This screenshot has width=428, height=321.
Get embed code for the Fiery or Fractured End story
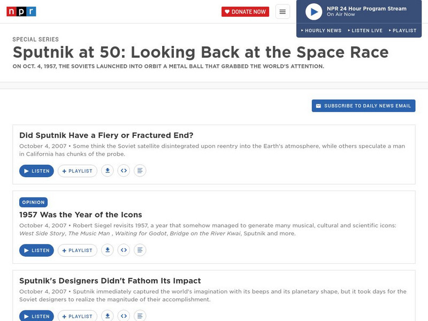tap(124, 171)
